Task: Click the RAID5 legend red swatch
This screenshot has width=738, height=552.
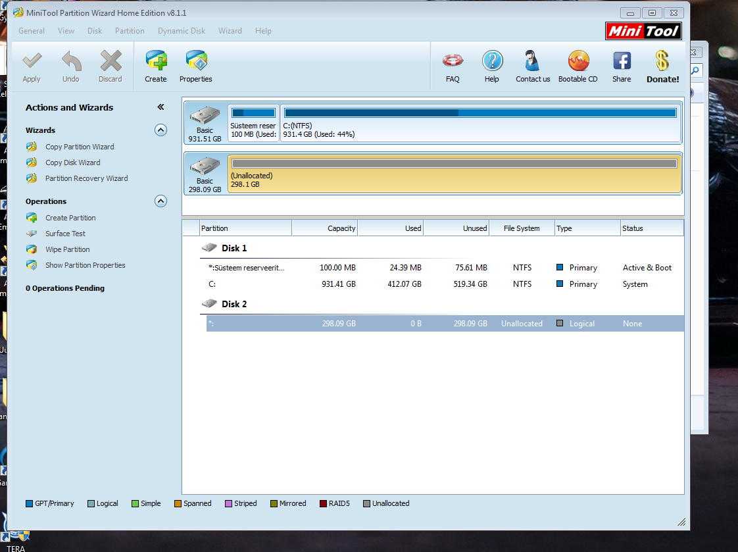Action: 323,503
